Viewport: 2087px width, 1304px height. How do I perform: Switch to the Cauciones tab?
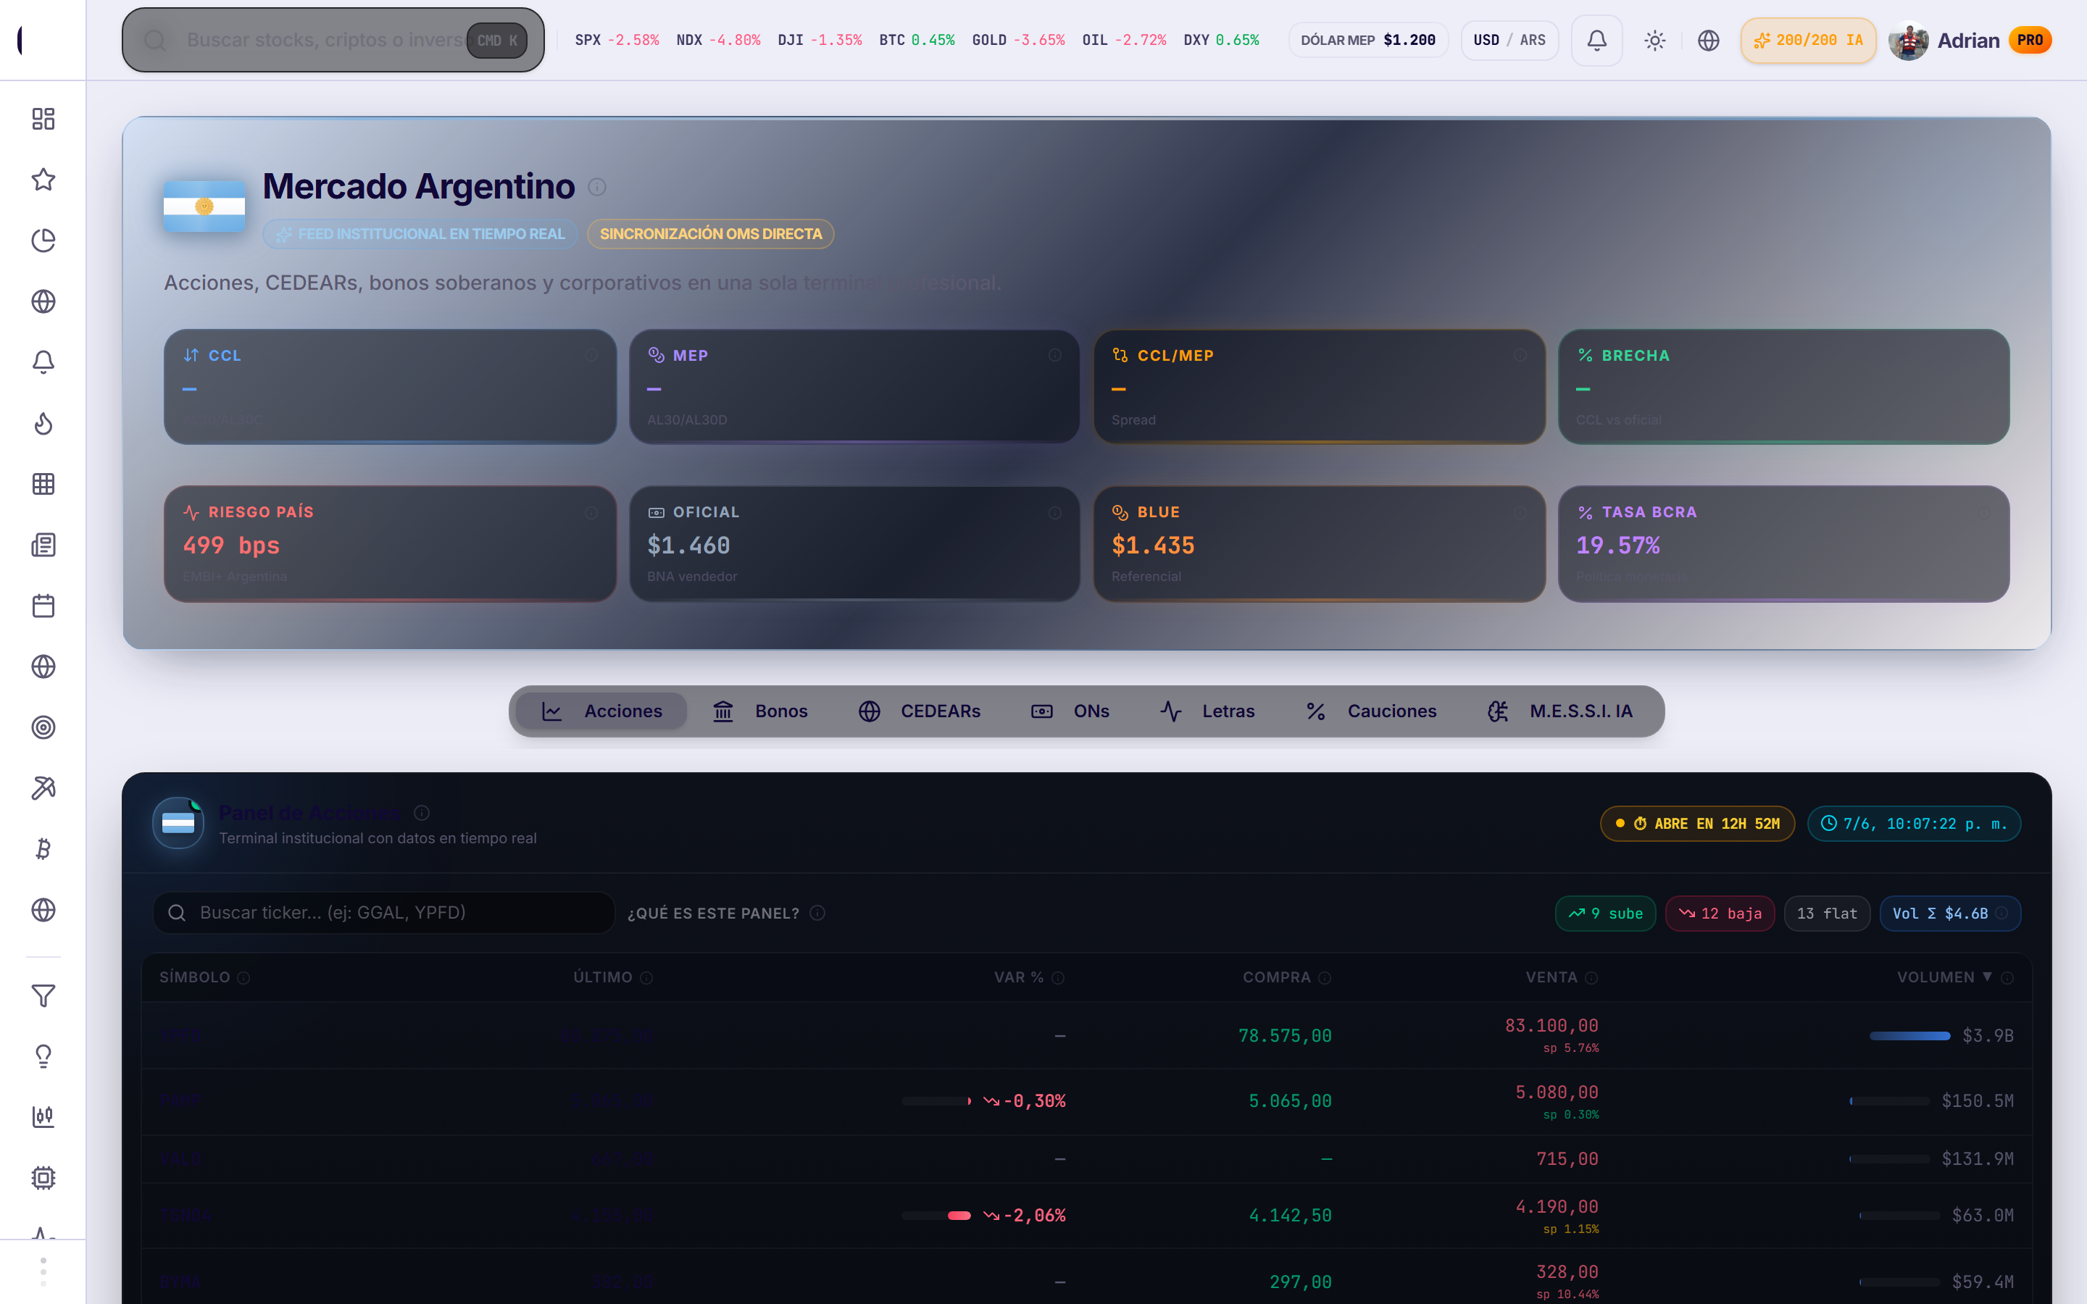(x=1371, y=711)
